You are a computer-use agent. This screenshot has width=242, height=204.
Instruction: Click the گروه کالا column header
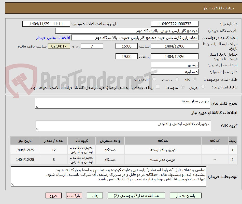(x=82, y=141)
